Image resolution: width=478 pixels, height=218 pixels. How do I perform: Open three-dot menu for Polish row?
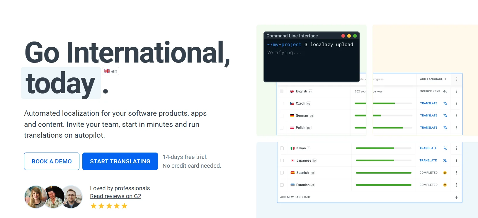pos(457,128)
